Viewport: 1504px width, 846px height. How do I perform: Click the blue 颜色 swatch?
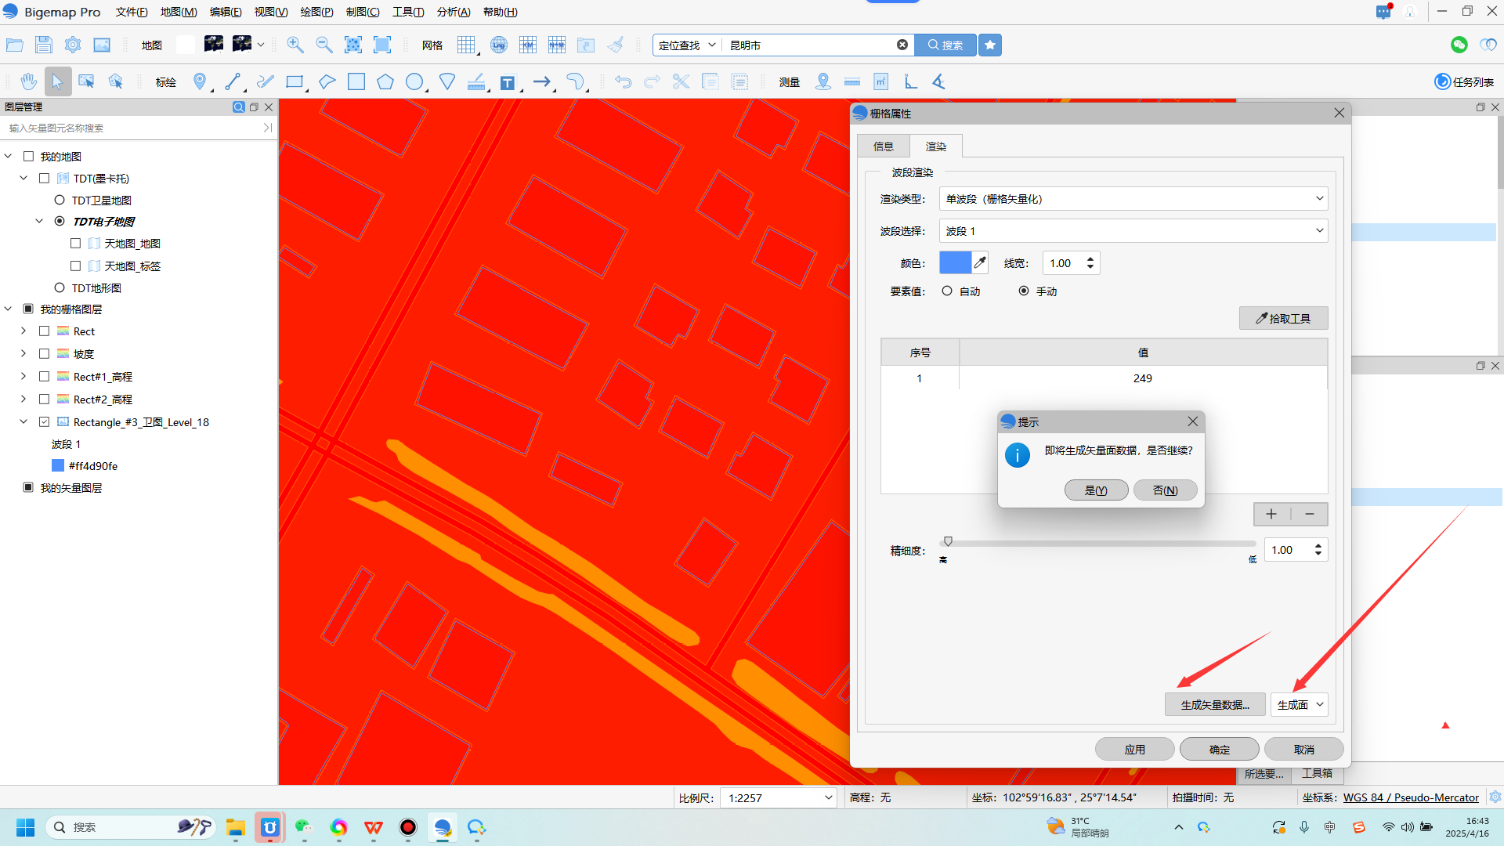(955, 263)
